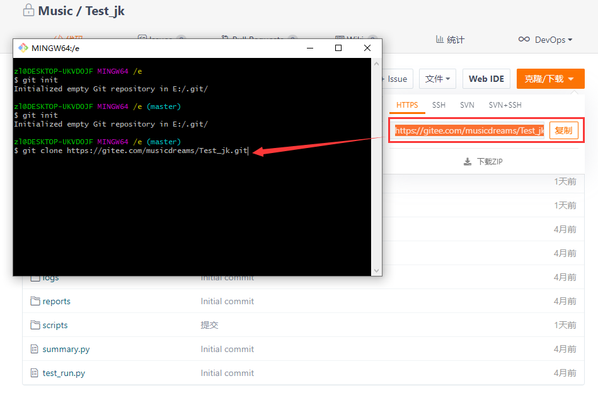Click the DevOps infinity icon
This screenshot has height=393, width=598.
point(524,39)
